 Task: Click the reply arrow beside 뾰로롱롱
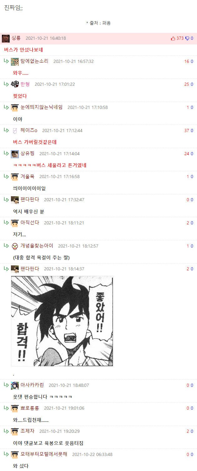[6, 408]
